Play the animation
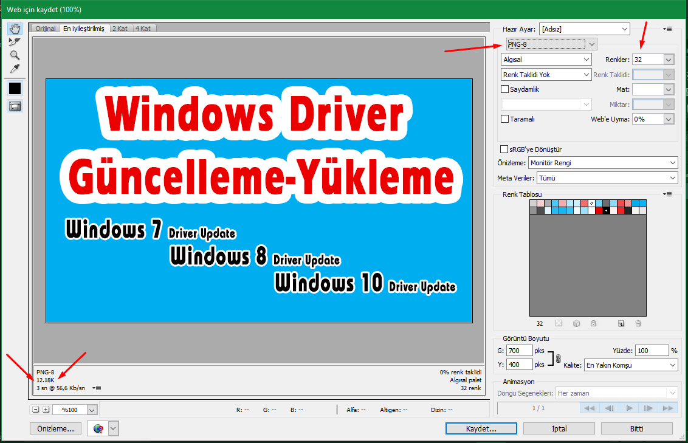 pyautogui.click(x=629, y=408)
